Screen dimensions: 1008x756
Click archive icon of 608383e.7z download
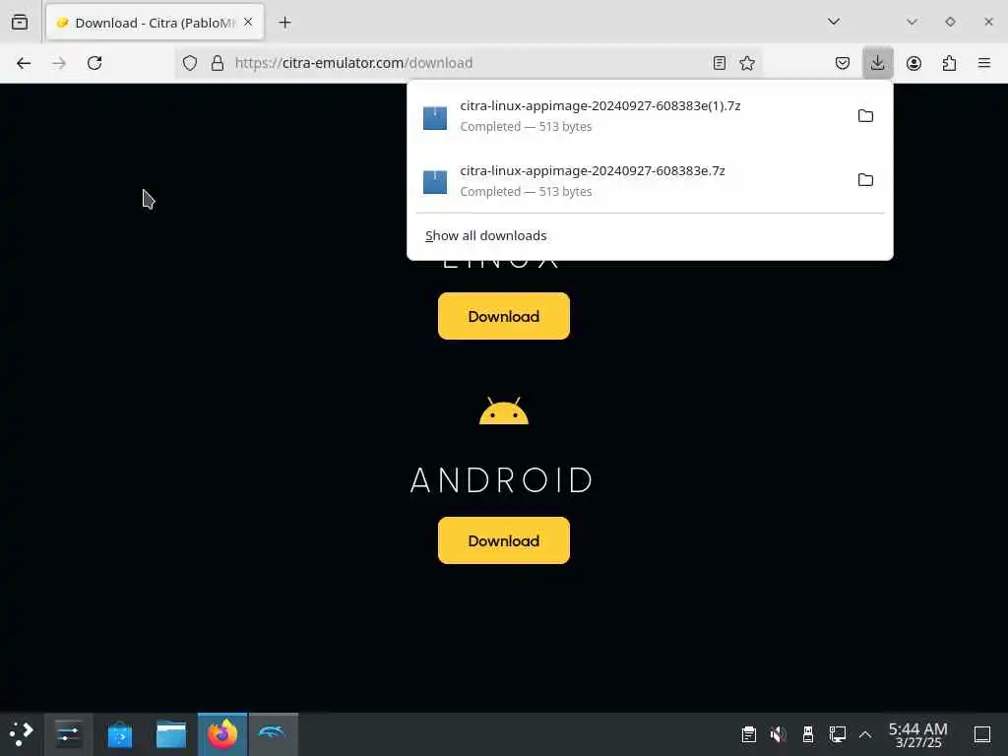(435, 182)
